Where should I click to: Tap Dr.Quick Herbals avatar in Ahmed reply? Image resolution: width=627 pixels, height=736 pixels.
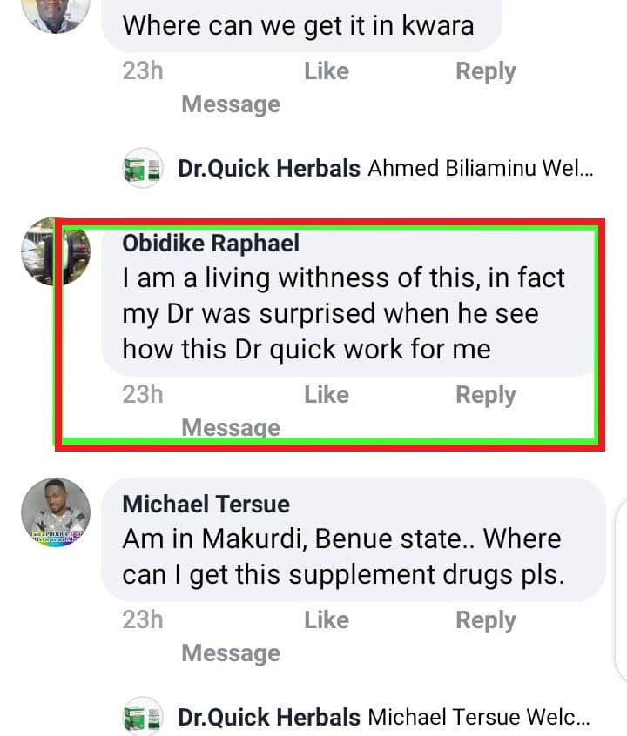click(x=143, y=168)
